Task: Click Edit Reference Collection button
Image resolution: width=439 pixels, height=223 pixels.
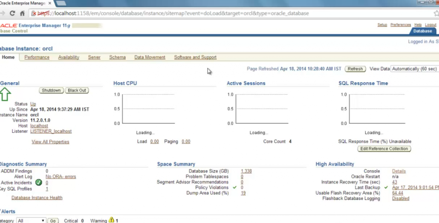Action: (384, 149)
